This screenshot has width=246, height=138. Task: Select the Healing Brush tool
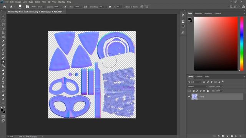point(3,45)
